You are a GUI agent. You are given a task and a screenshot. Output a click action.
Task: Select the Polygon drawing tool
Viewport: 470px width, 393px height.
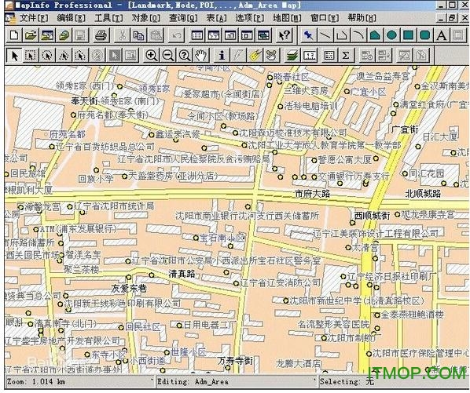pyautogui.click(x=375, y=35)
